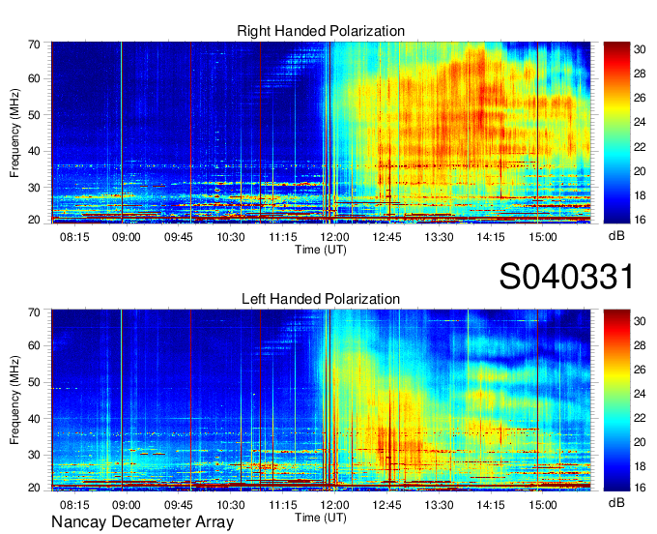Click the 'S040331' label
This screenshot has width=657, height=534.
pyautogui.click(x=566, y=277)
